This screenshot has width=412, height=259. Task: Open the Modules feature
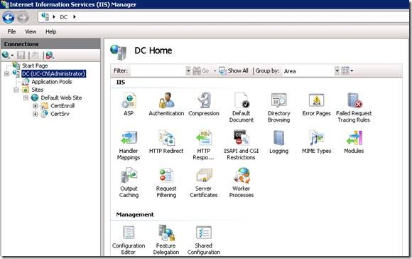click(x=354, y=142)
